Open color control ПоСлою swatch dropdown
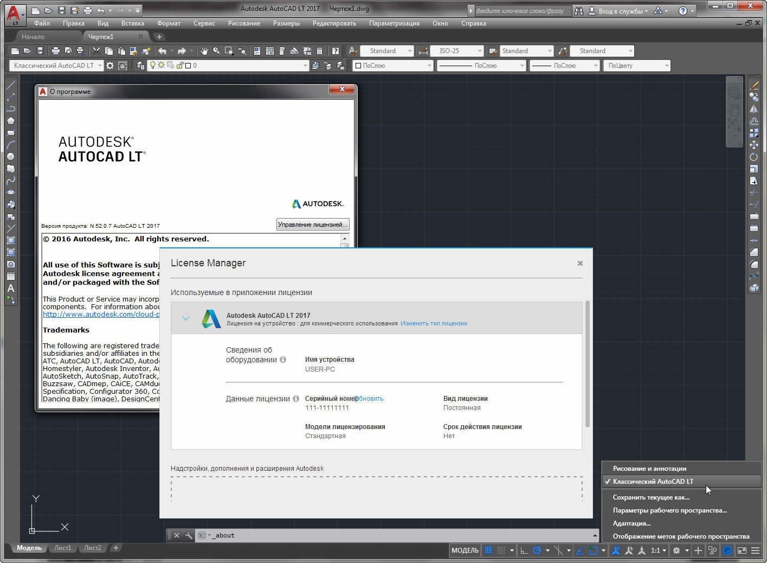This screenshot has height=563, width=767. coord(393,66)
